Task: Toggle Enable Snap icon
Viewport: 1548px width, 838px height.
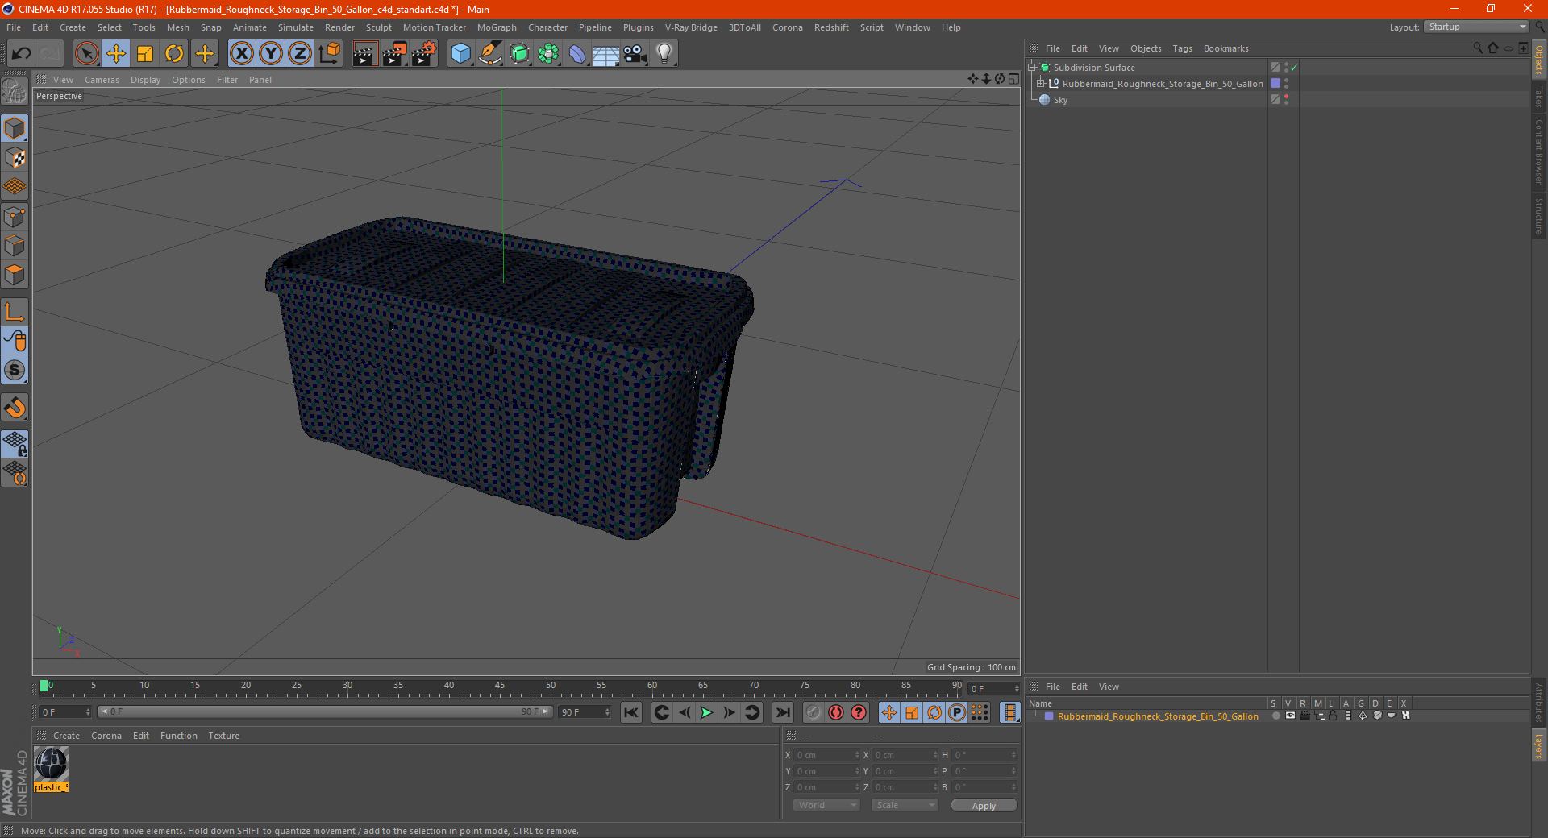Action: pyautogui.click(x=15, y=371)
